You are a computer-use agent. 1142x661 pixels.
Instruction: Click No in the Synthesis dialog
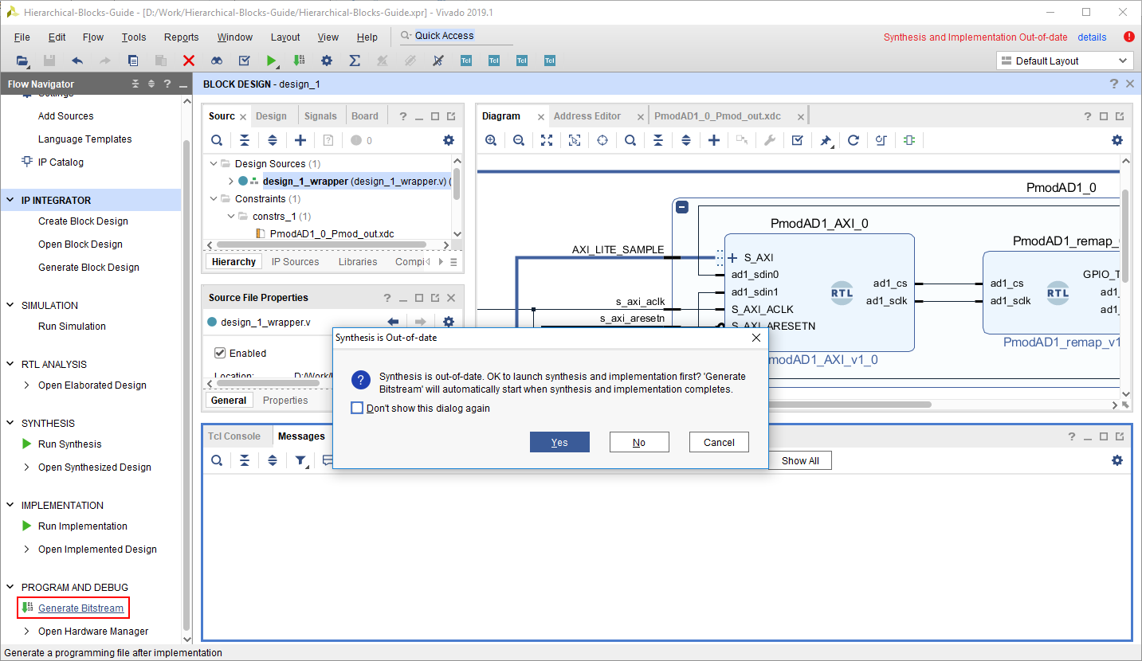639,442
